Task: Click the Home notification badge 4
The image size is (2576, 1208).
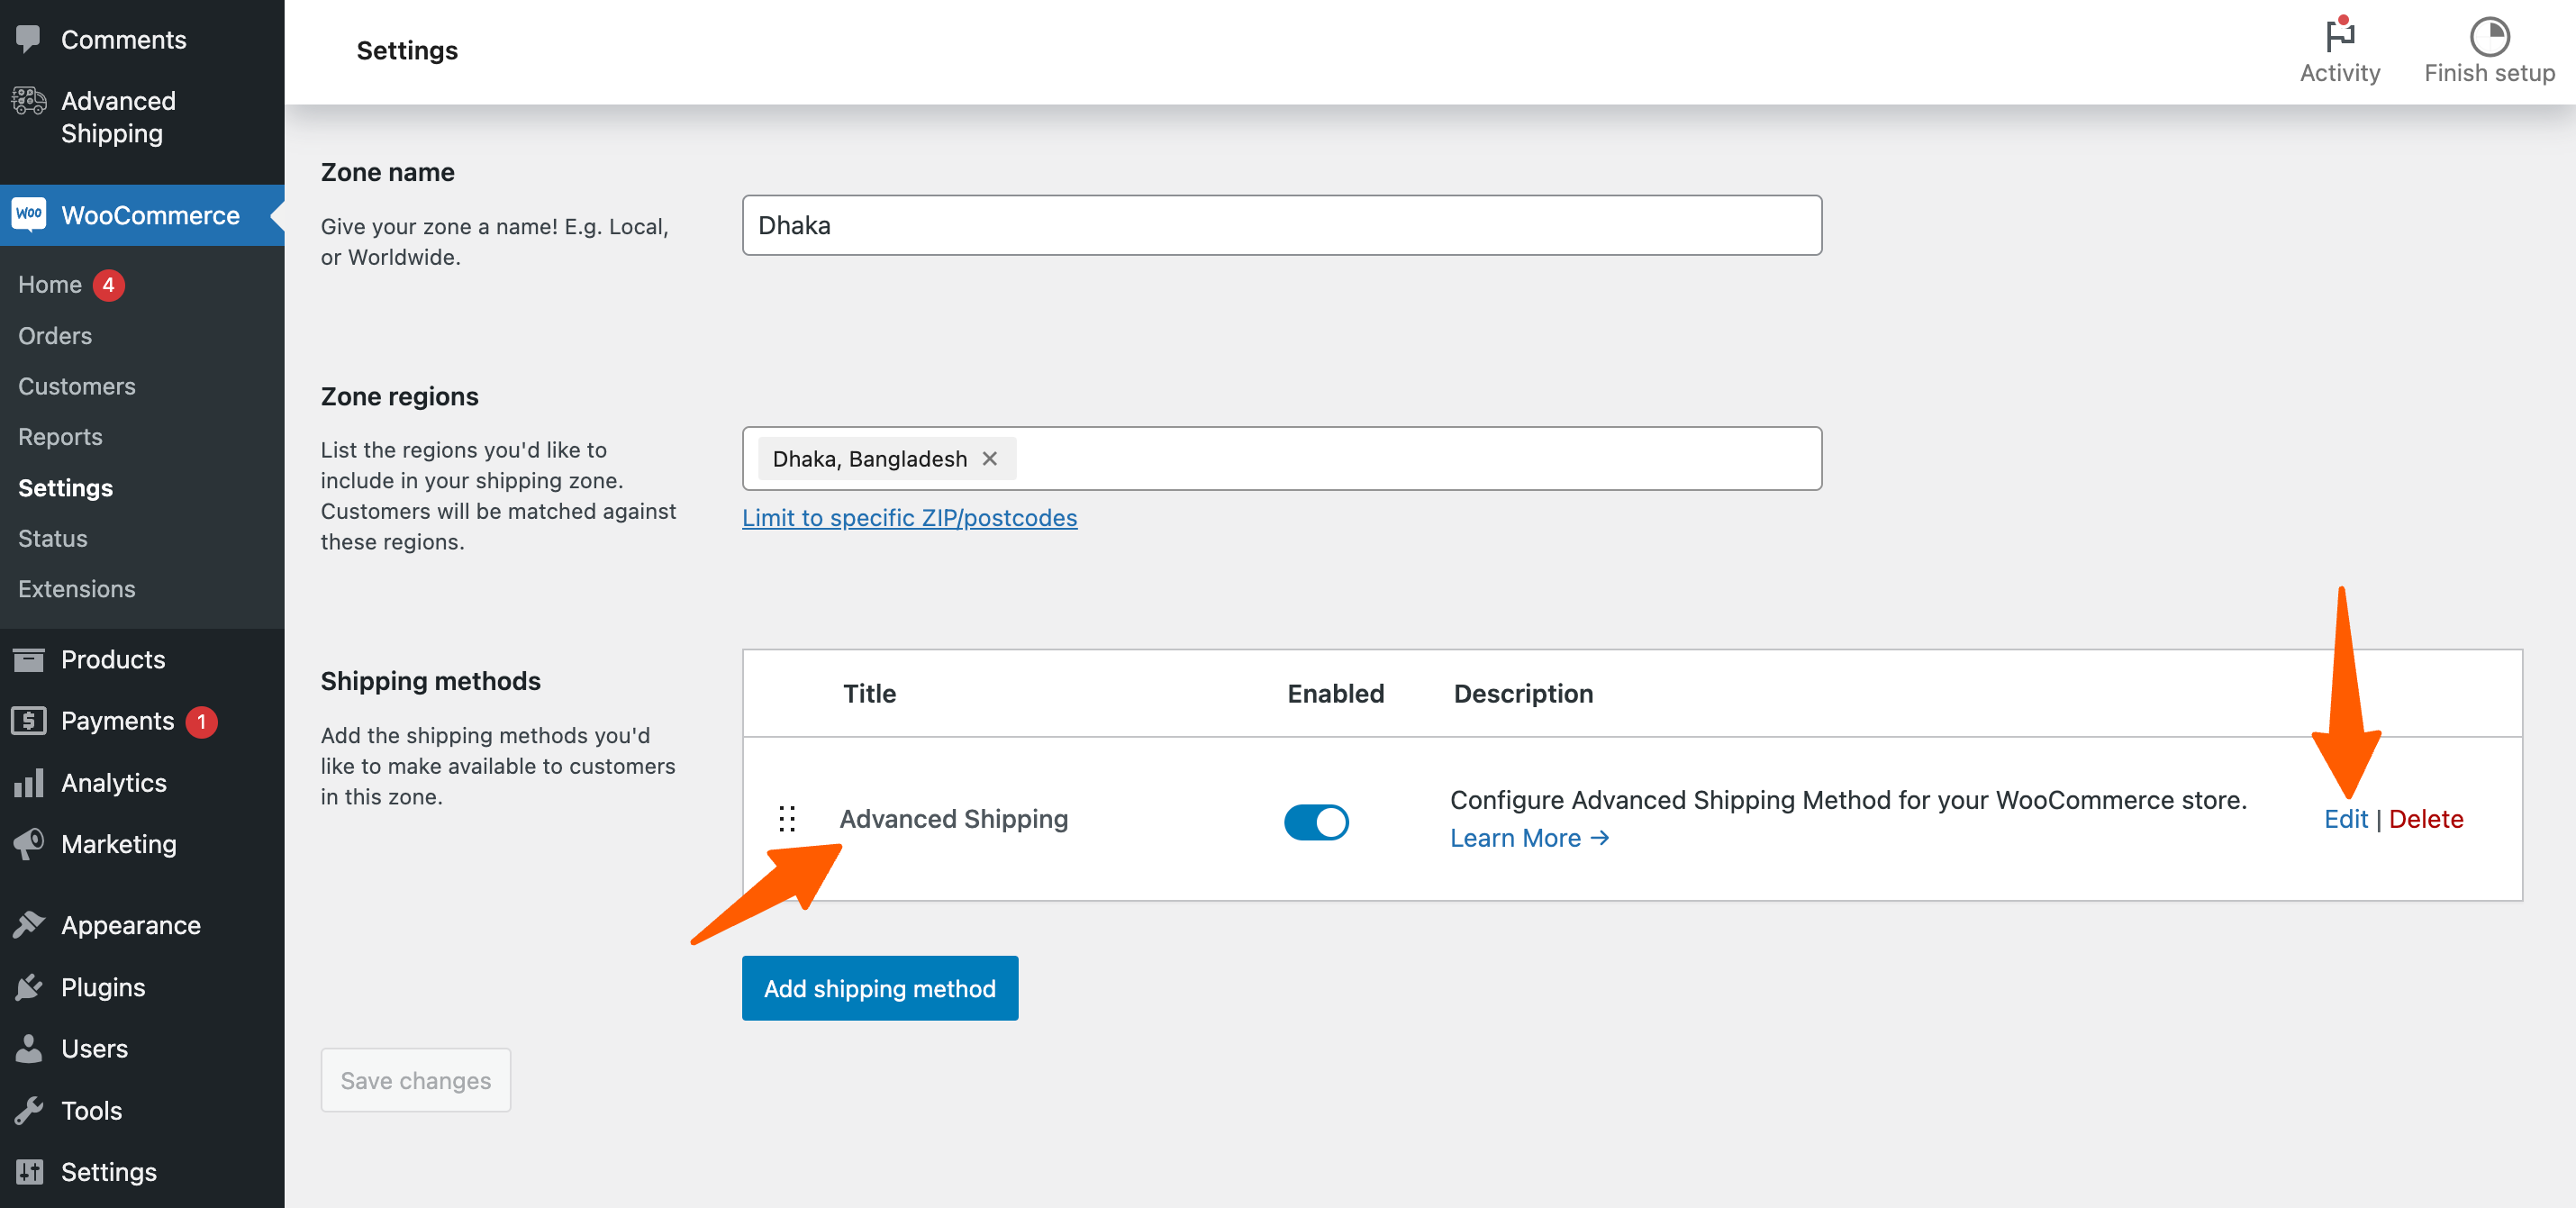Action: pyautogui.click(x=108, y=285)
